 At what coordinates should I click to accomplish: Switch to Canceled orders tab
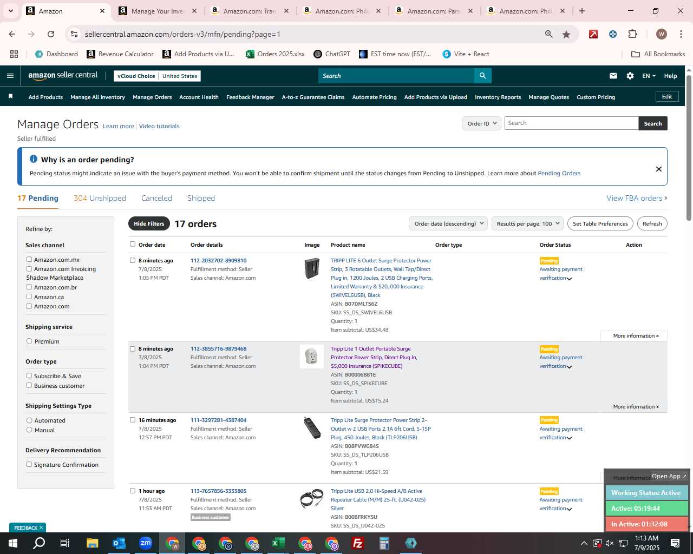pos(156,198)
